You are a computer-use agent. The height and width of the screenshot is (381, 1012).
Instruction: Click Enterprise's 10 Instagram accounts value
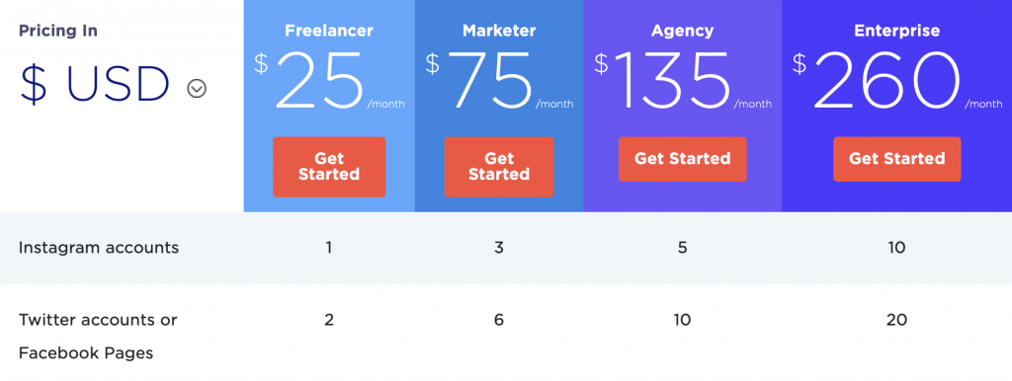click(896, 248)
